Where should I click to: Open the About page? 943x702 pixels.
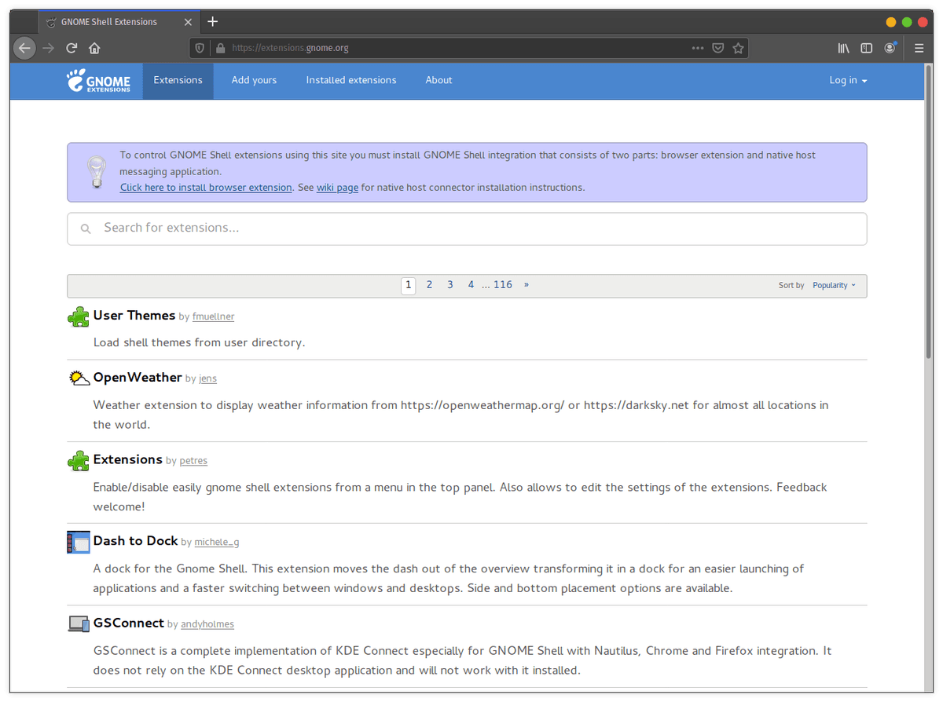438,80
